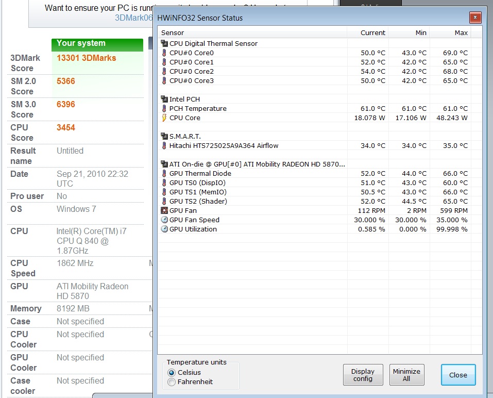Click the SM 2.0 score value 5366
This screenshot has width=493, height=398.
click(66, 81)
